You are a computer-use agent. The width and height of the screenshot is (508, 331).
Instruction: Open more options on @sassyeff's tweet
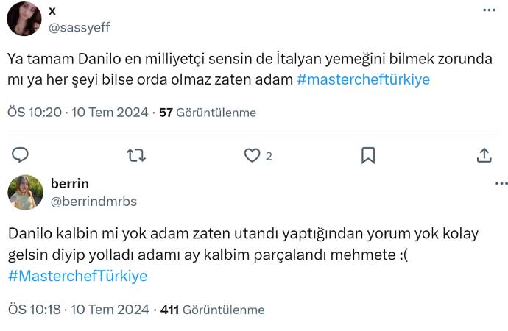pos(489,10)
